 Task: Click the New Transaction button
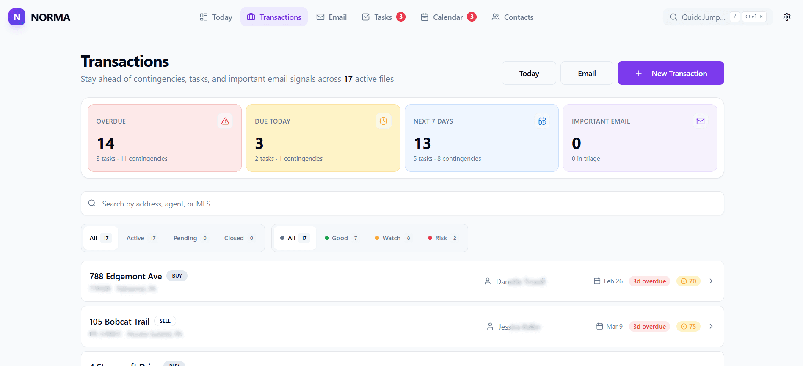click(x=671, y=73)
